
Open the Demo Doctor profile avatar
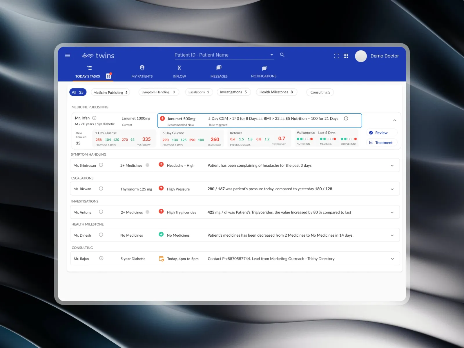(x=361, y=56)
